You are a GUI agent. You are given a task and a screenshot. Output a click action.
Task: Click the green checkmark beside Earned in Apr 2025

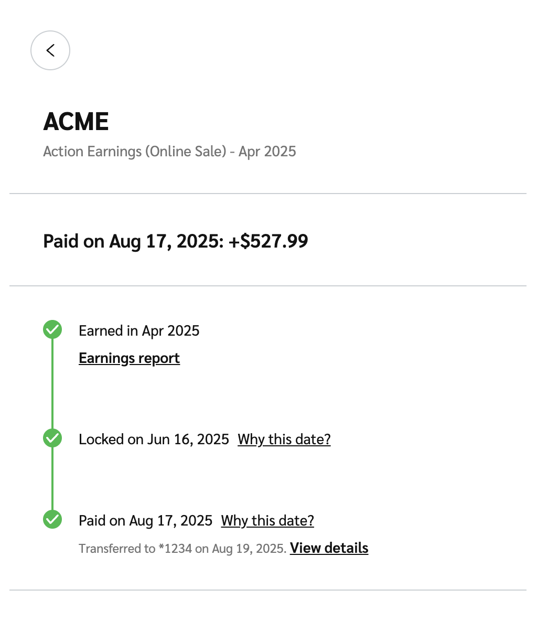[x=52, y=330]
